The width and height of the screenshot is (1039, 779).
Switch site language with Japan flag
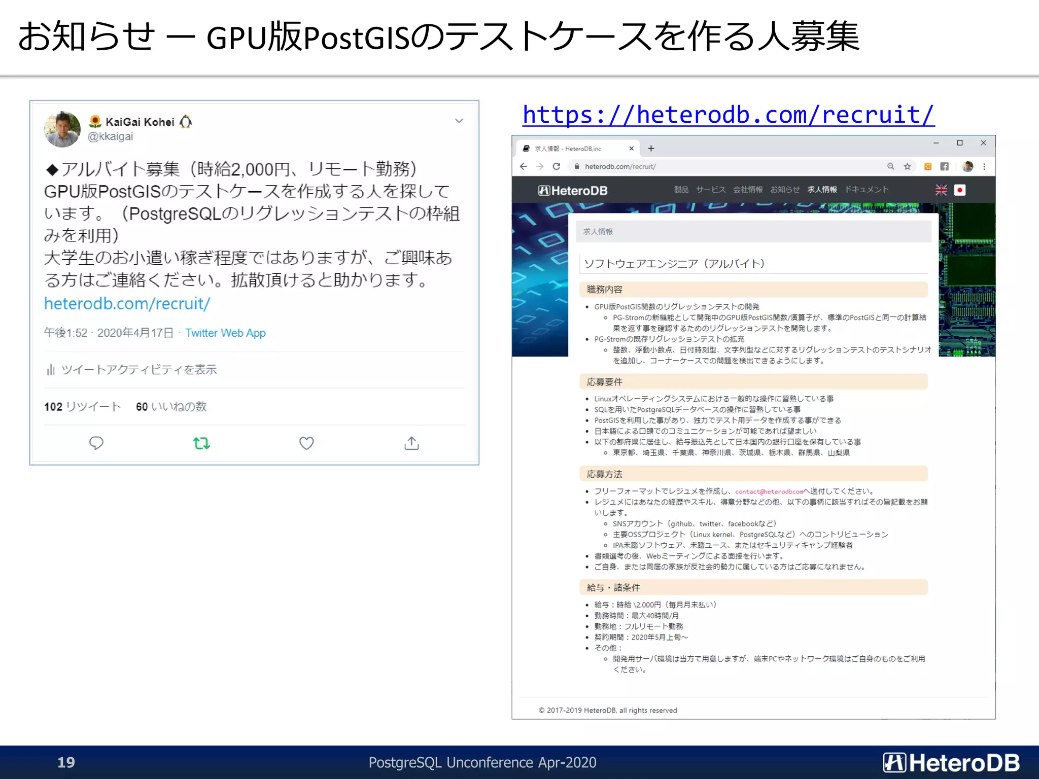coord(959,190)
